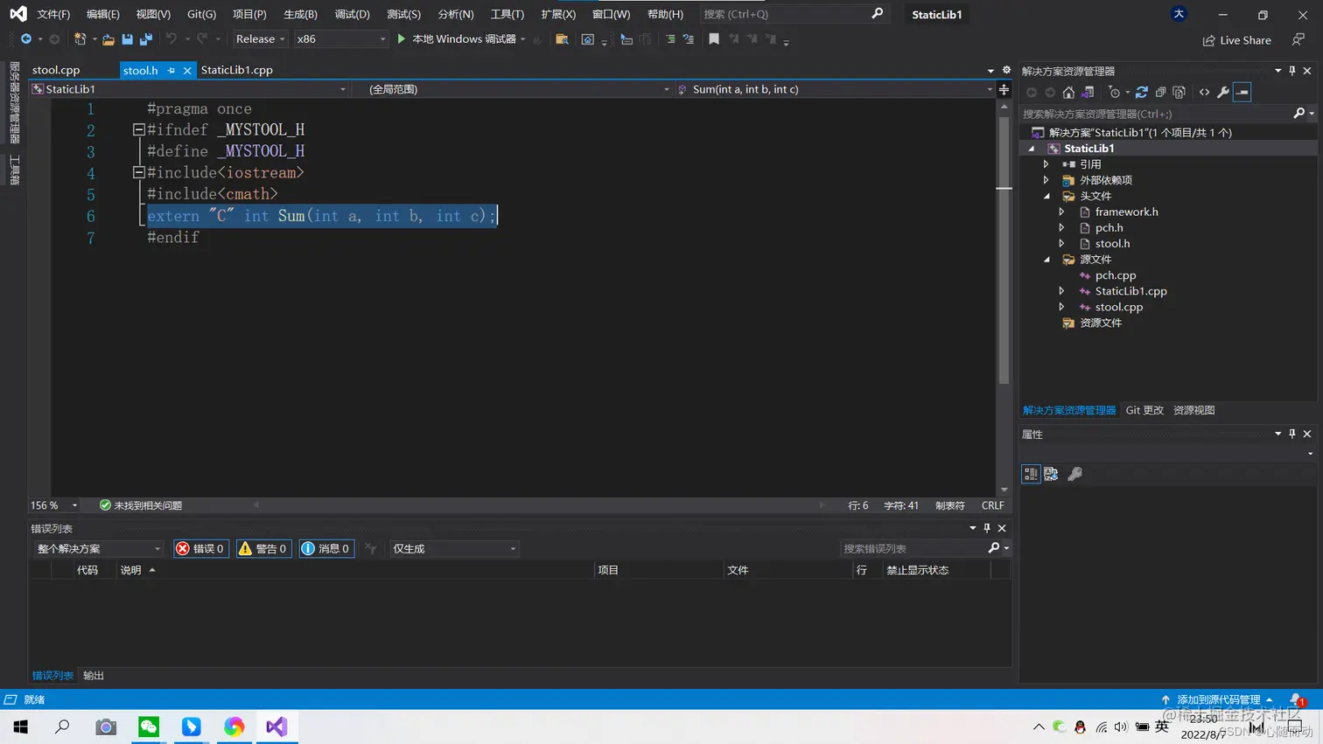Toggle the Messages 0 filter button

point(326,548)
